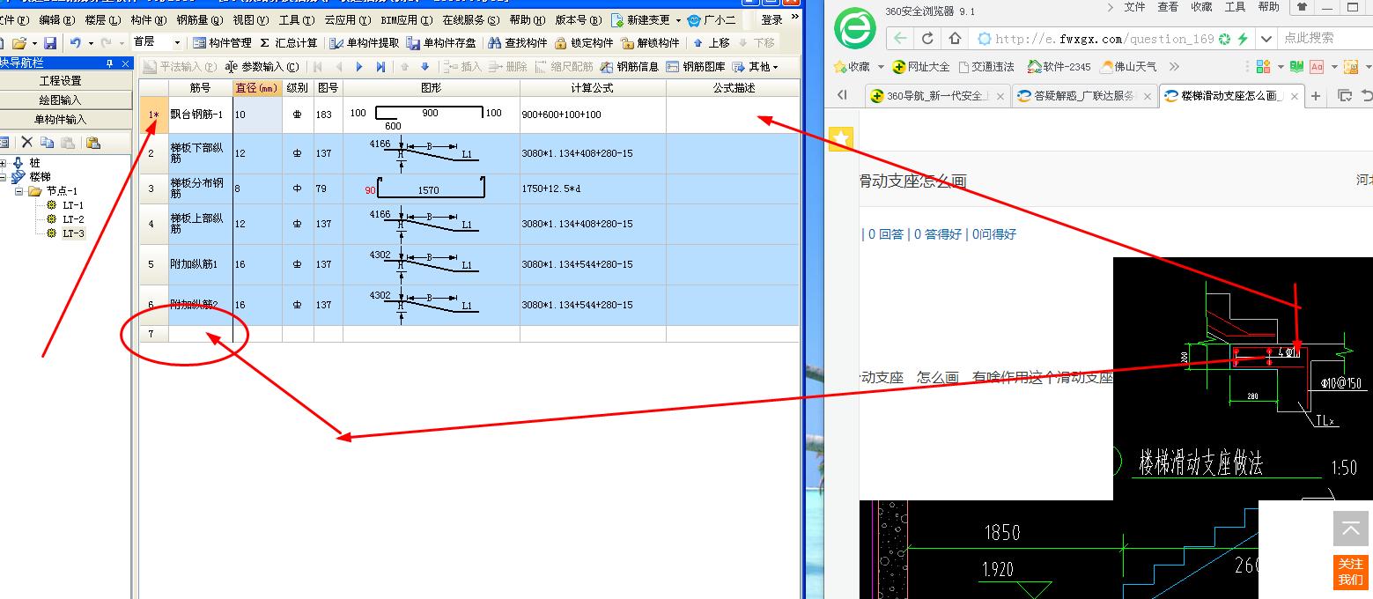
Task: Open the 构件管理 component manager
Action: [222, 42]
